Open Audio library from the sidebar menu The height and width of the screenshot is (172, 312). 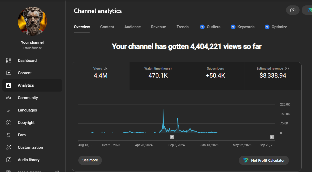pyautogui.click(x=32, y=160)
